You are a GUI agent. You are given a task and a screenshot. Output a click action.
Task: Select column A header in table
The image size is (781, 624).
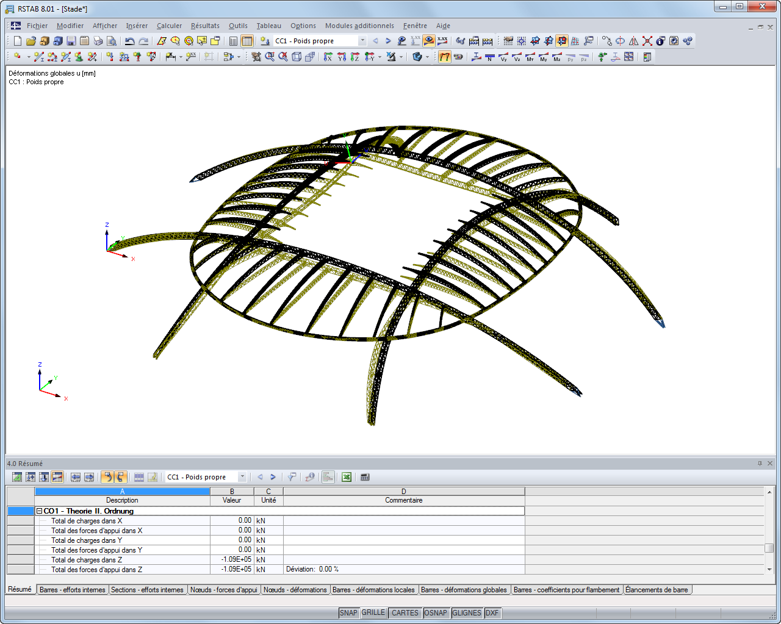(x=122, y=492)
